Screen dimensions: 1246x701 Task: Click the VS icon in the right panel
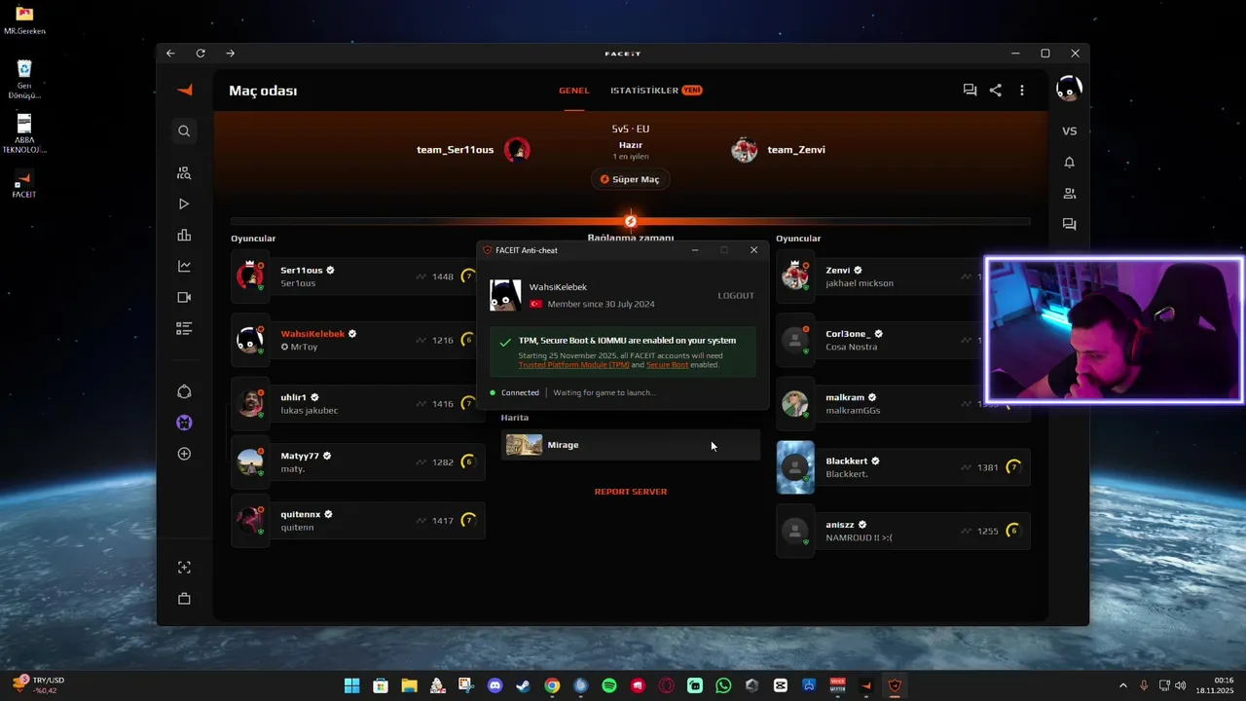pyautogui.click(x=1069, y=131)
